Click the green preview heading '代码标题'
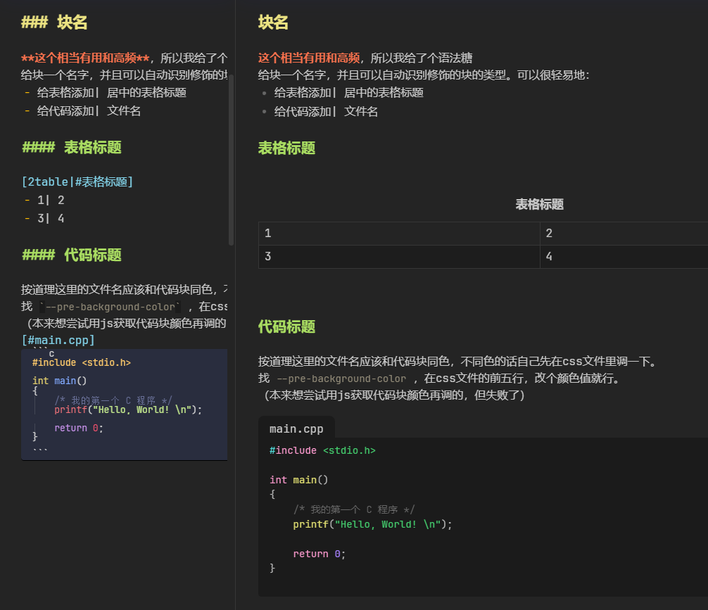The image size is (708, 610). pos(286,327)
